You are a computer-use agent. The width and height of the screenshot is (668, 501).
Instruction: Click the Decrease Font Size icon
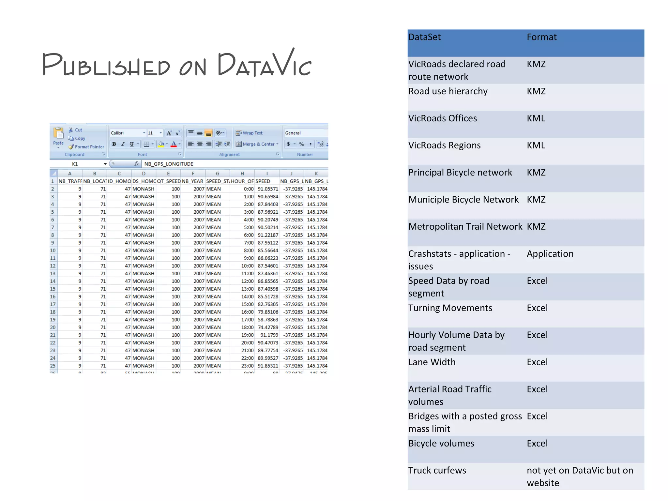point(177,133)
